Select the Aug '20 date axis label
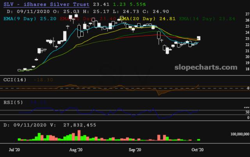 pos(75,150)
